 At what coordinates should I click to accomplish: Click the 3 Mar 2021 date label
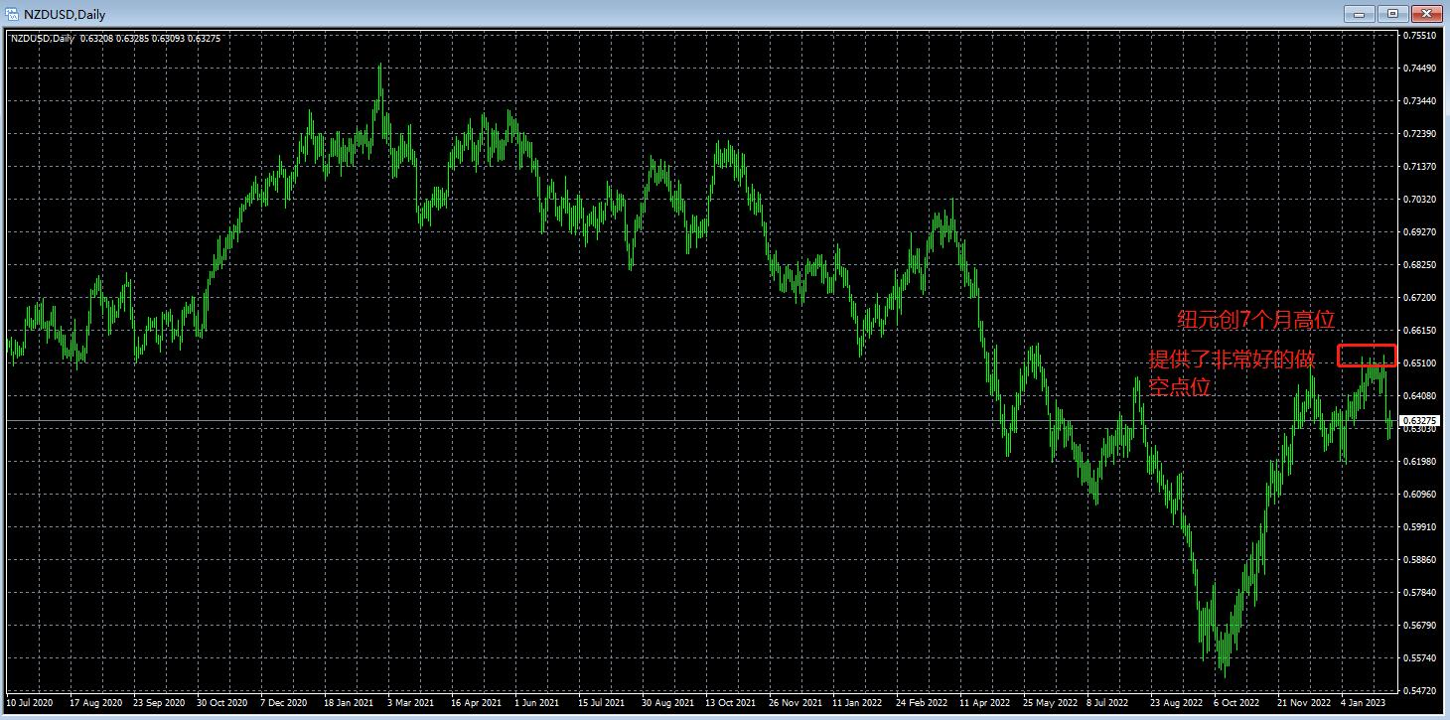pos(410,703)
